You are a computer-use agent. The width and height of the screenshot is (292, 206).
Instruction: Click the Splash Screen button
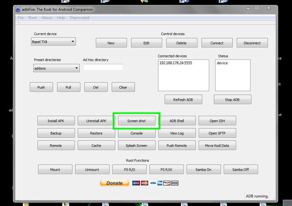(x=136, y=145)
